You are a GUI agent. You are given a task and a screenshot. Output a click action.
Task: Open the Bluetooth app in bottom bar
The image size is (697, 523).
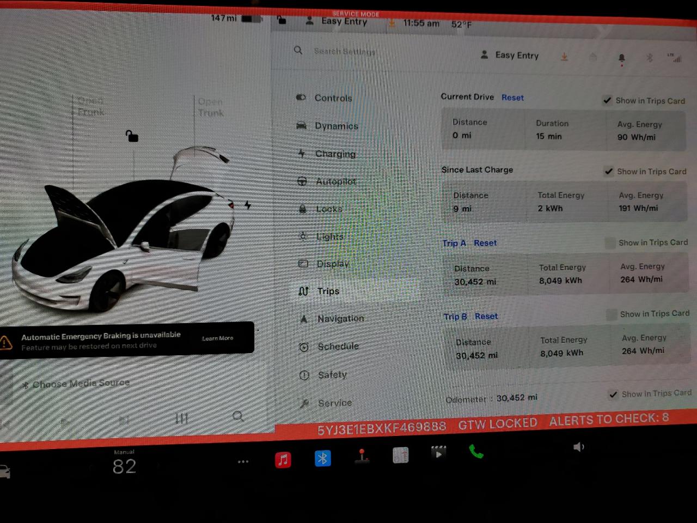coord(322,458)
